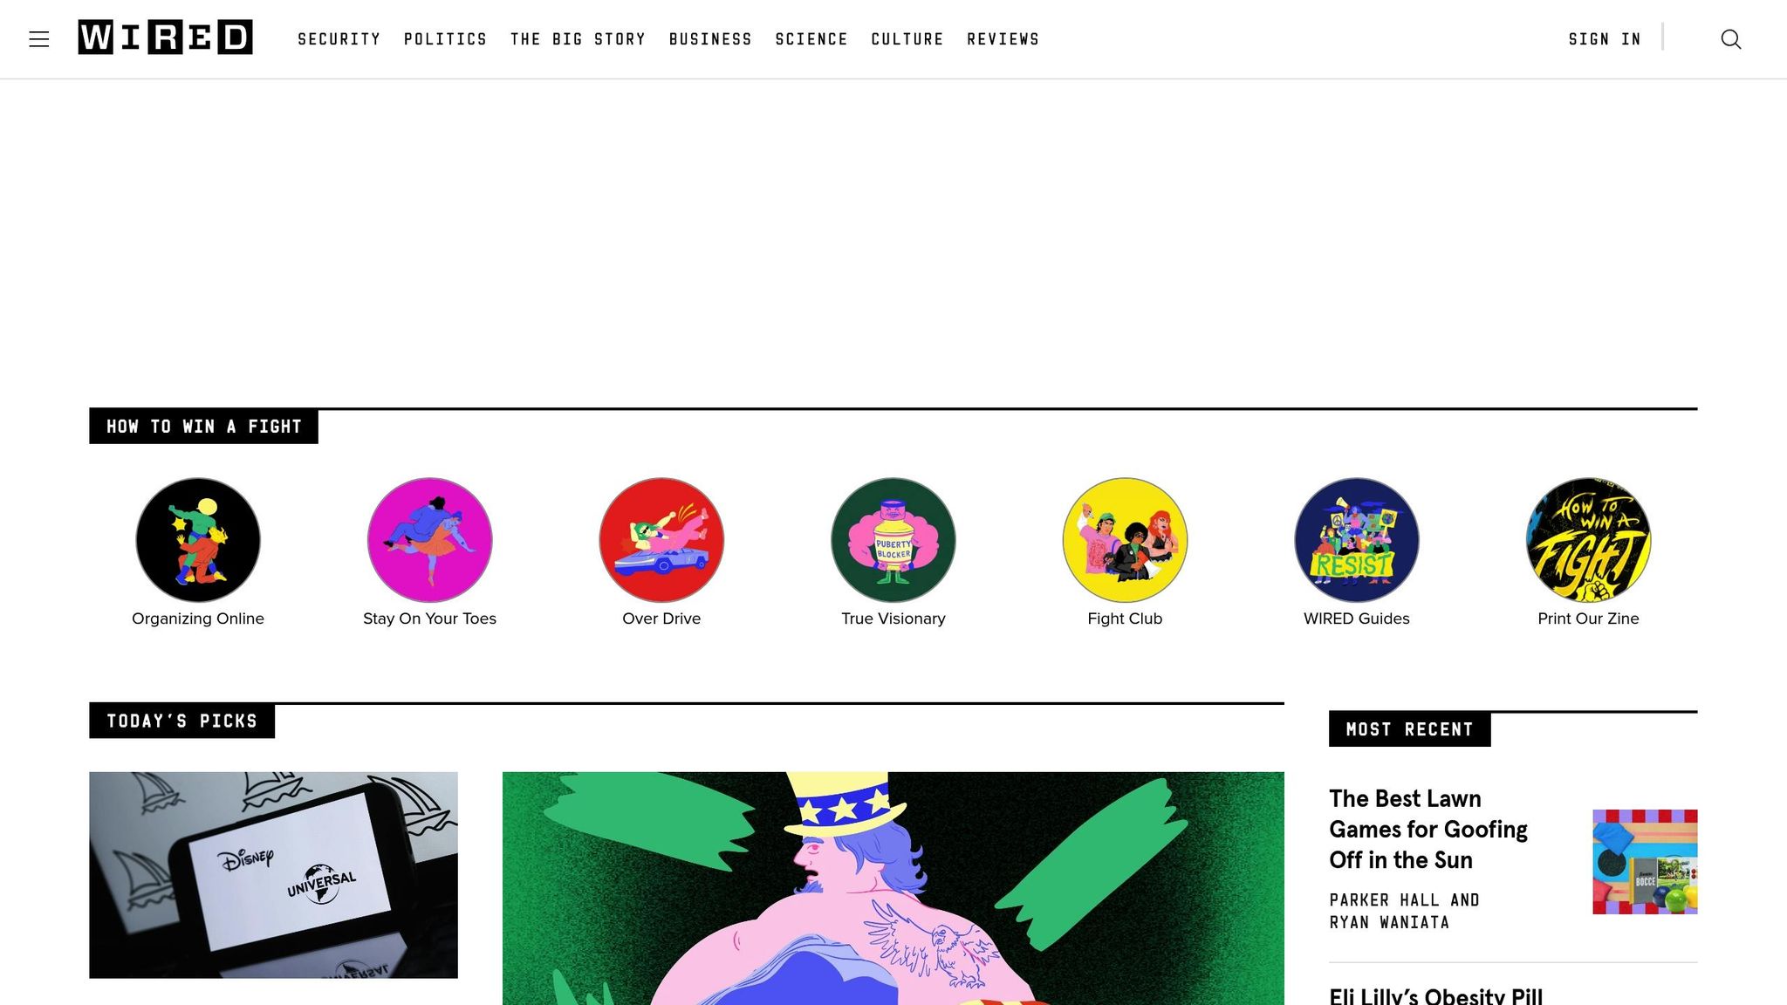
Task: Read The Best Lawn Games article
Action: click(x=1428, y=829)
